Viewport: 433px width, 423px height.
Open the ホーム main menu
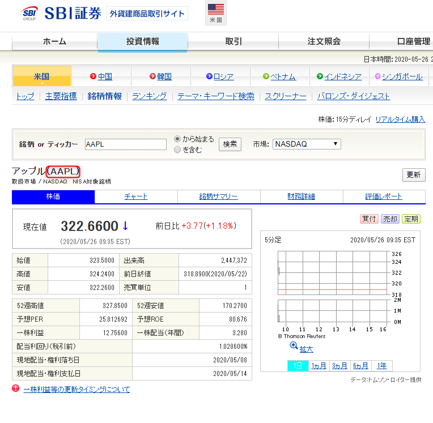pyautogui.click(x=54, y=41)
